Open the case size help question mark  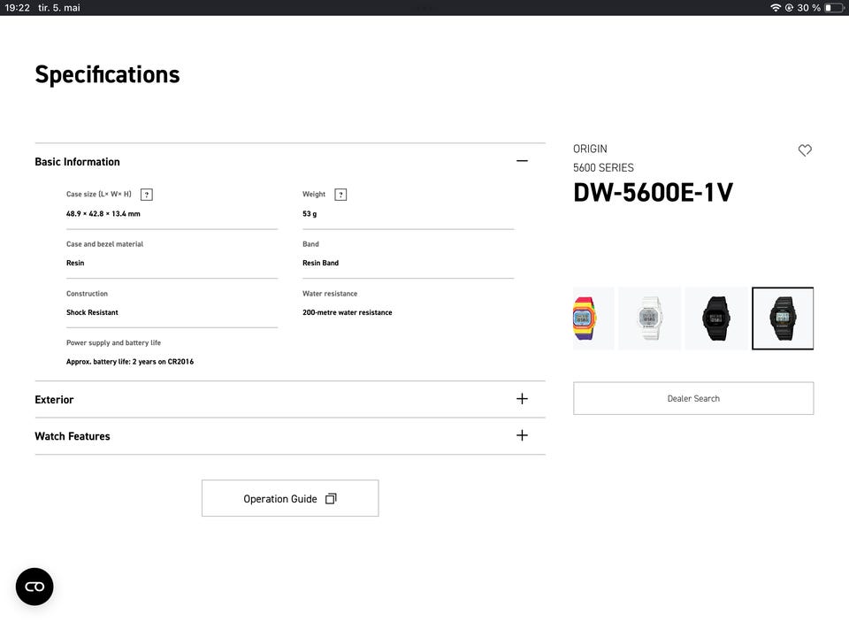(146, 195)
